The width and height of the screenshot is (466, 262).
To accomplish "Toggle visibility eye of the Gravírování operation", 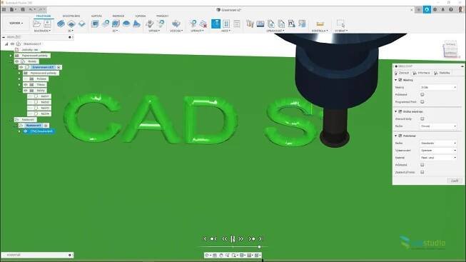I will 26,131.
